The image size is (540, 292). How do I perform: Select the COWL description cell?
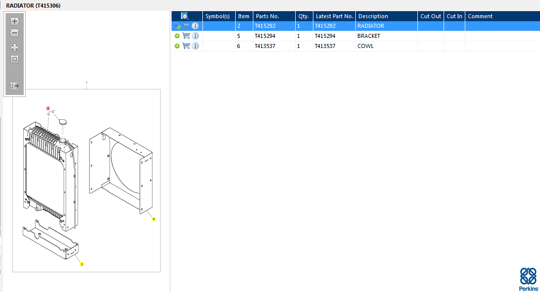[365, 46]
